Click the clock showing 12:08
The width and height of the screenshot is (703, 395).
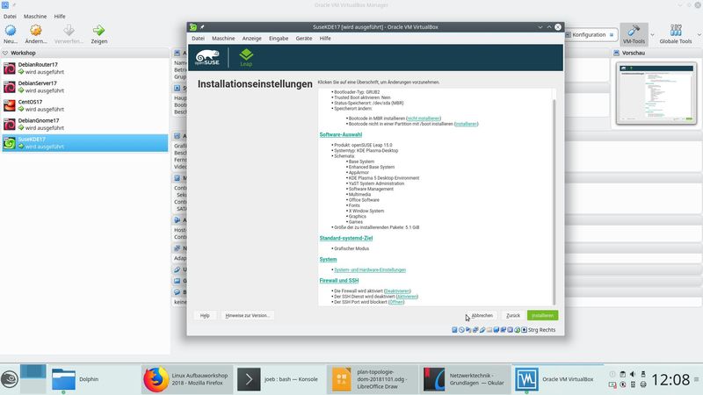(x=670, y=379)
